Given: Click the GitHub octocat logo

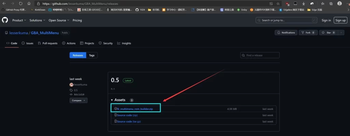Looking at the screenshot, I should click(x=5, y=20).
